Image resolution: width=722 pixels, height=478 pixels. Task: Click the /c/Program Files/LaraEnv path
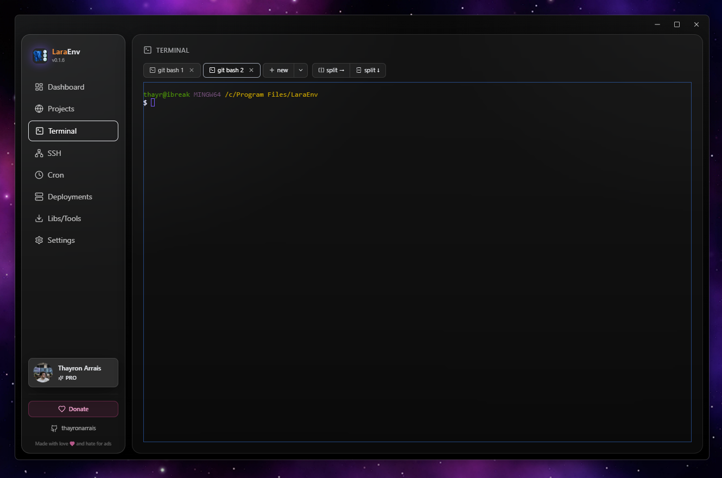[x=271, y=95]
